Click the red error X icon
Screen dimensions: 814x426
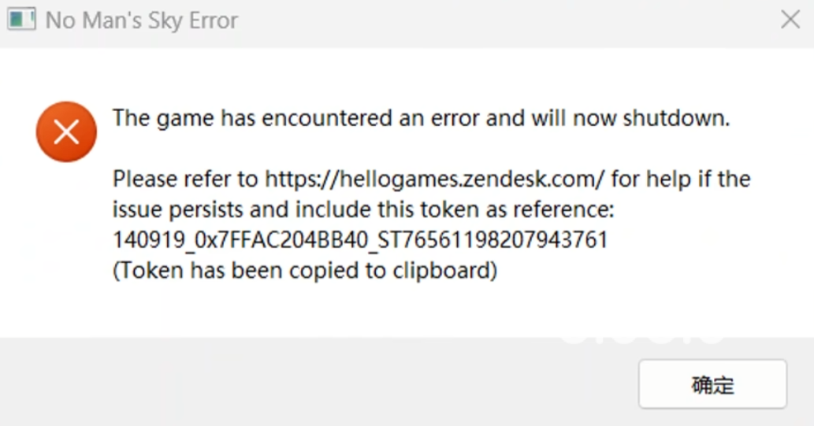click(x=66, y=132)
